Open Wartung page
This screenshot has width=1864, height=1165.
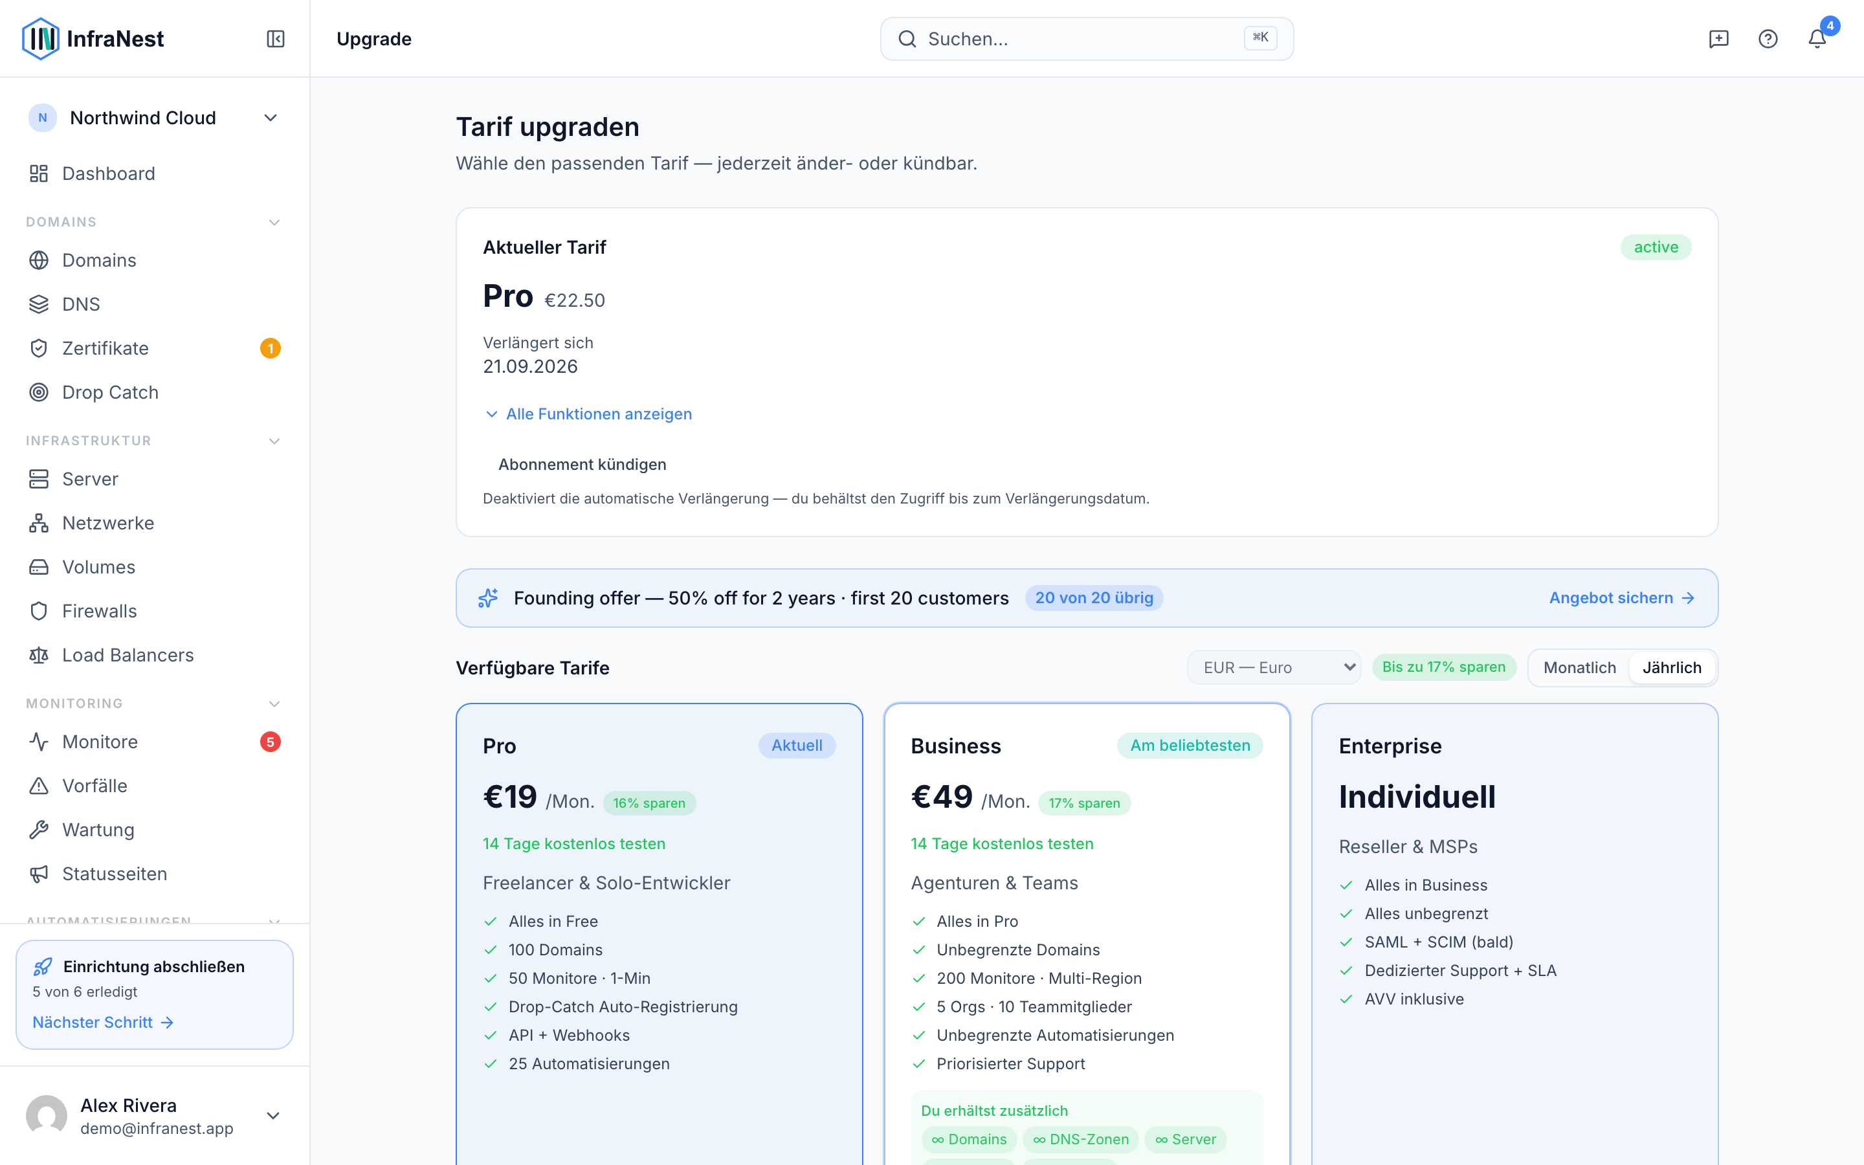tap(154, 830)
